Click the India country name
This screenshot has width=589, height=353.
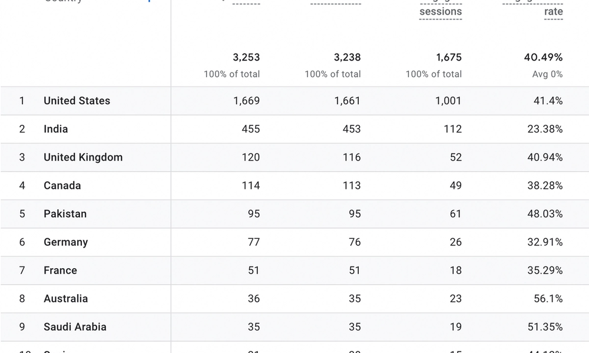click(x=55, y=129)
